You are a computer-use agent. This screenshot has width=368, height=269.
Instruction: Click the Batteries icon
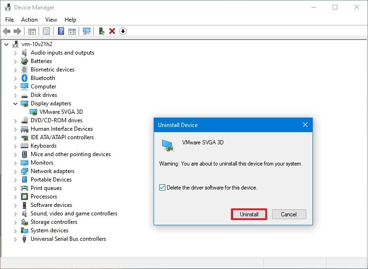click(x=25, y=61)
